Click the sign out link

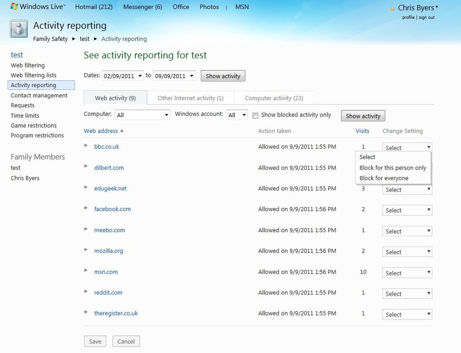pos(427,17)
